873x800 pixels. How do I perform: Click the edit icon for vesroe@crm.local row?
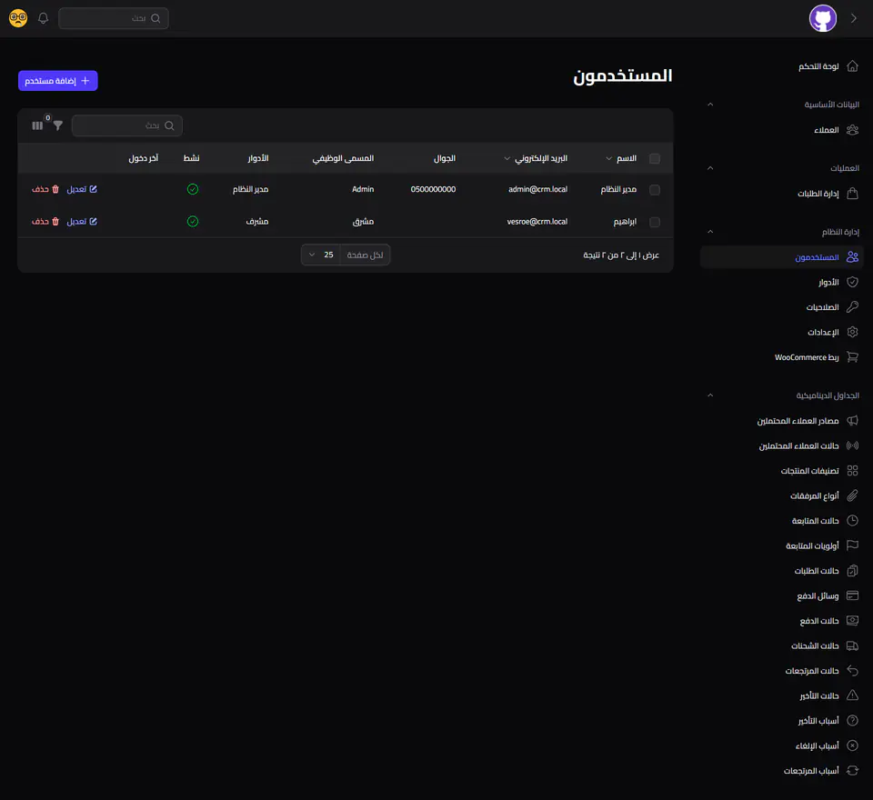tap(93, 222)
